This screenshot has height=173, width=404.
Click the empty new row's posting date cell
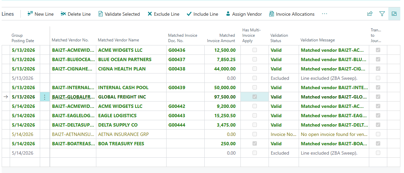pos(25,162)
